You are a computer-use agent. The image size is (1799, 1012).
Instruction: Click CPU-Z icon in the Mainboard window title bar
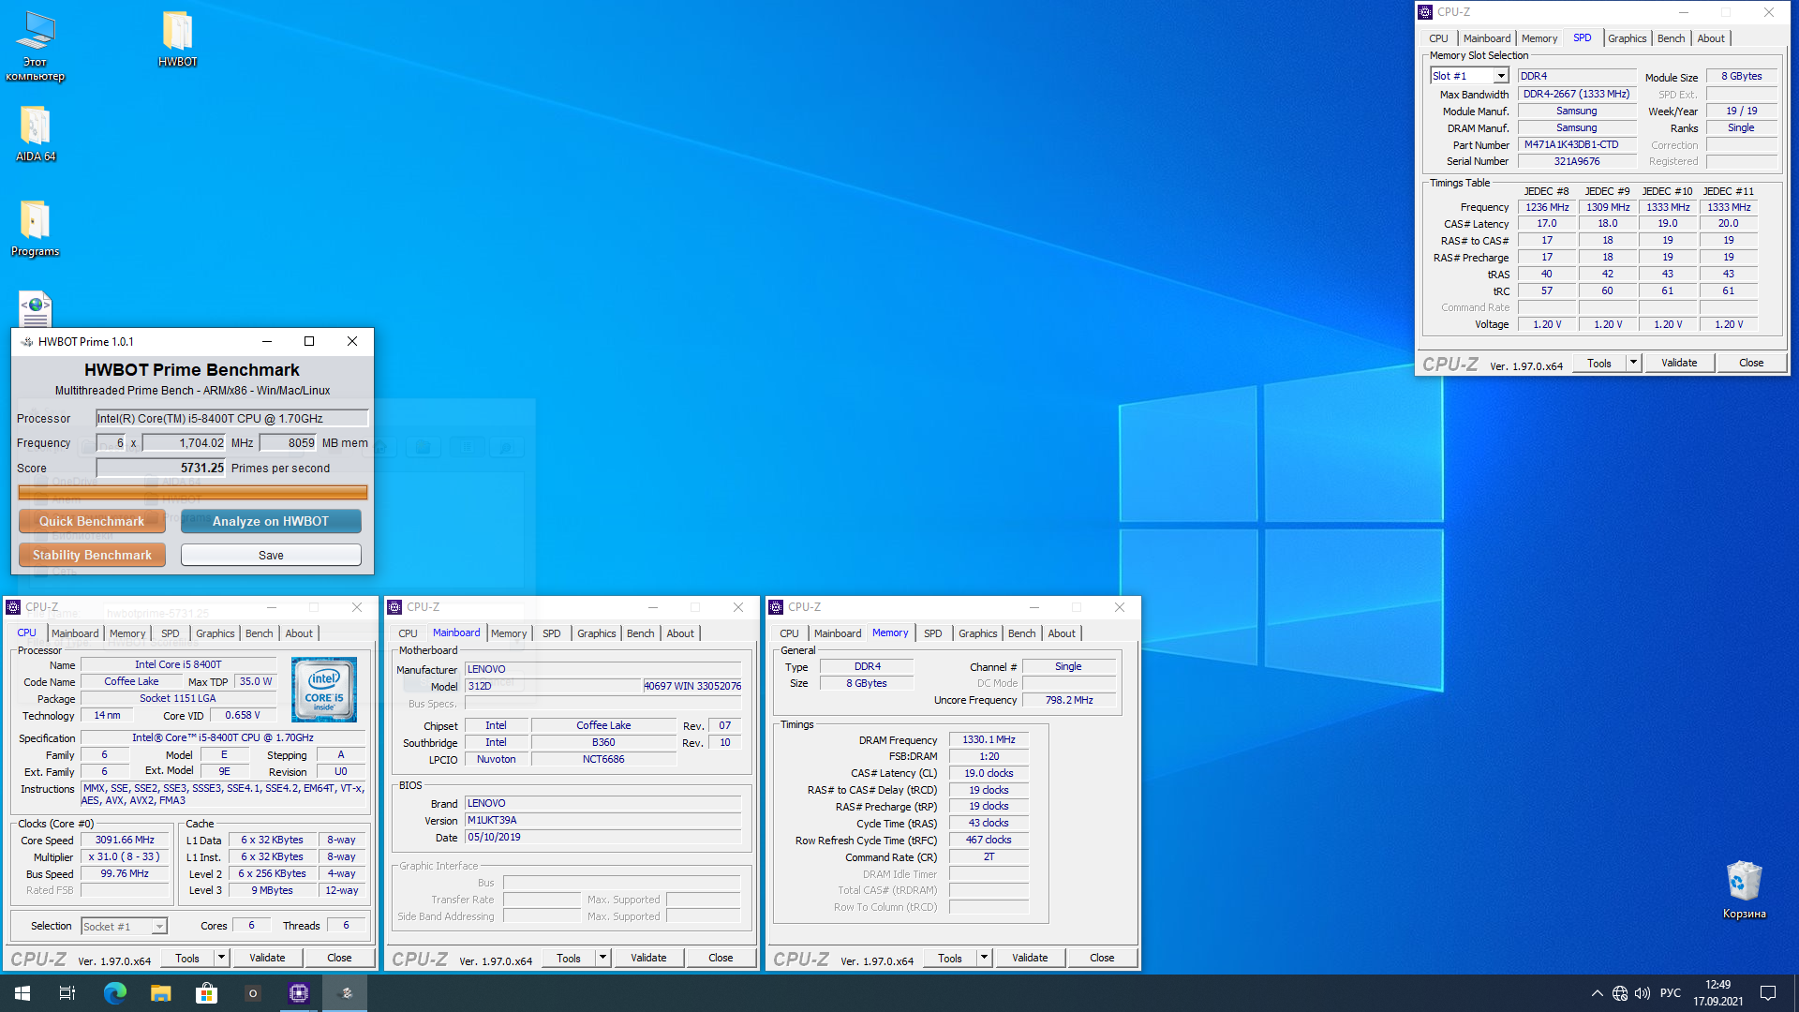coord(394,607)
